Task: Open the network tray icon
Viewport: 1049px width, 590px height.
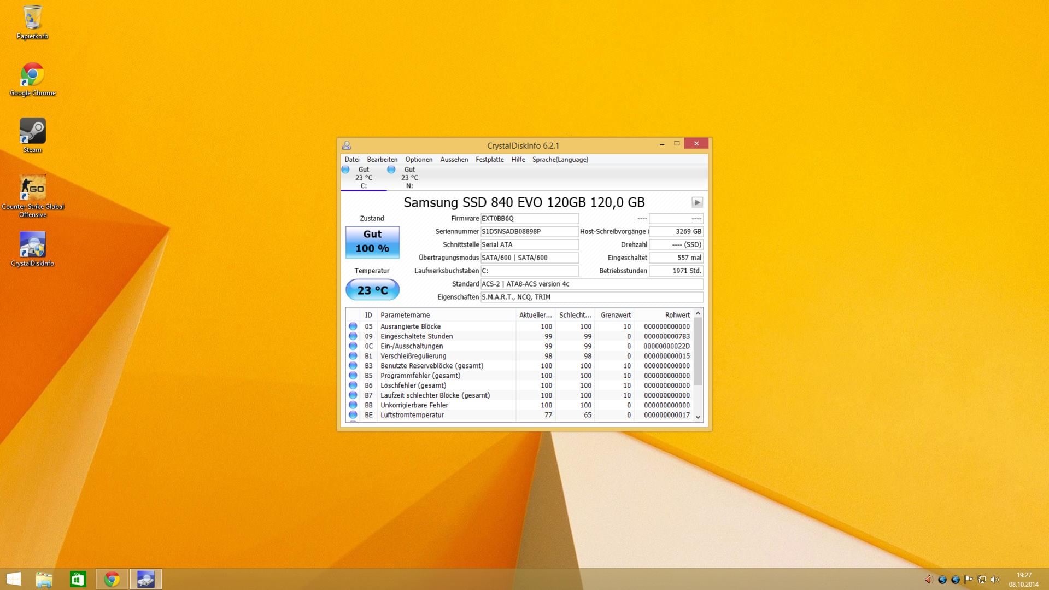Action: point(981,580)
